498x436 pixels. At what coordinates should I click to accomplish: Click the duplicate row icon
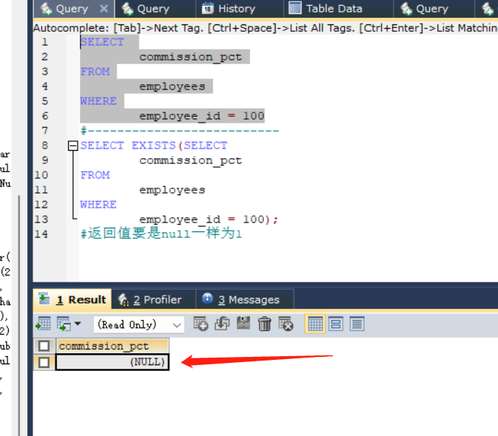click(222, 324)
